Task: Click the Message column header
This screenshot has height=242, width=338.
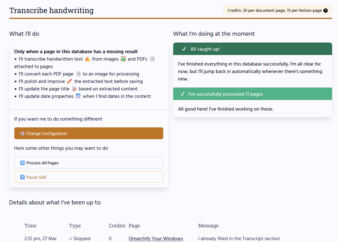Action: pyautogui.click(x=208, y=226)
